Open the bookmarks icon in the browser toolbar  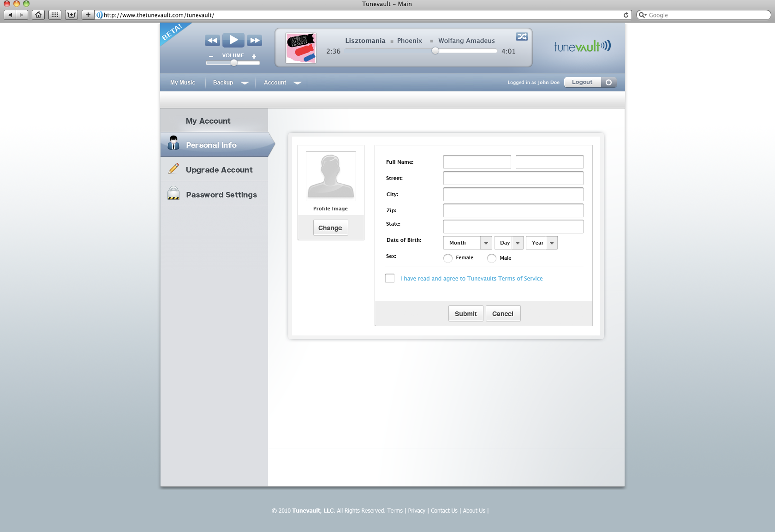coord(72,15)
